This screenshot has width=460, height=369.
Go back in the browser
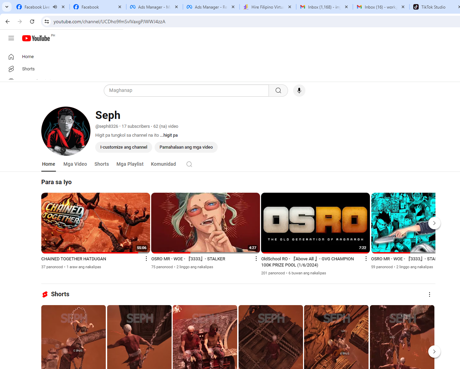8,22
